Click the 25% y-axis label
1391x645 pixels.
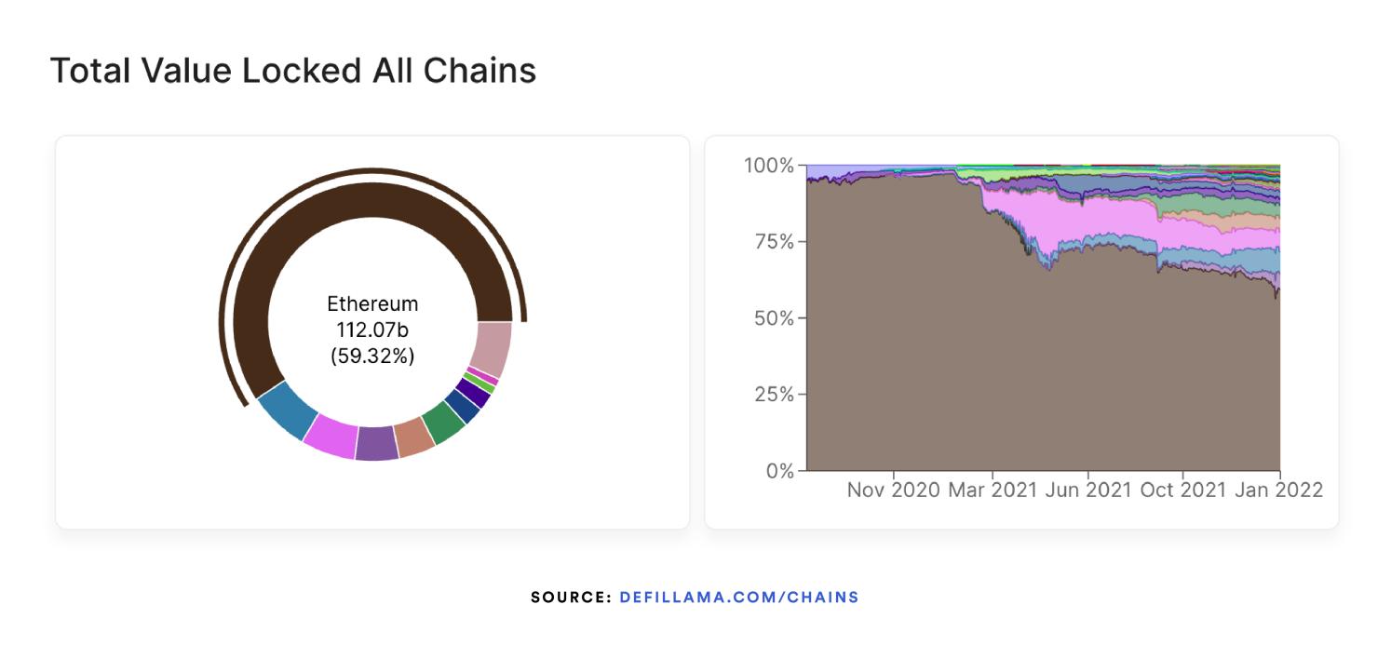773,395
